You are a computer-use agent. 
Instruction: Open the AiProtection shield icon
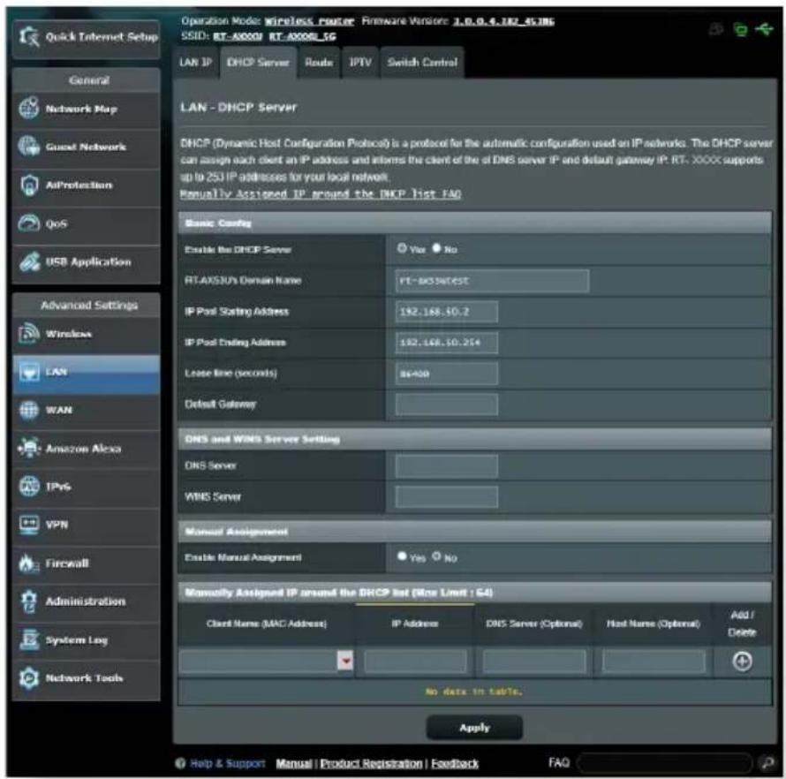pyautogui.click(x=29, y=185)
